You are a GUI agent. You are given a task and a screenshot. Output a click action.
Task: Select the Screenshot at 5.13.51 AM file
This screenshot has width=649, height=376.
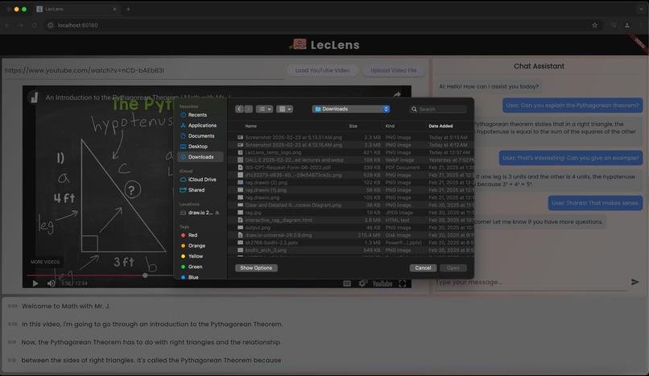[350, 138]
